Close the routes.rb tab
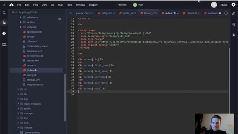This screenshot has width=238, height=134. (x=199, y=13)
